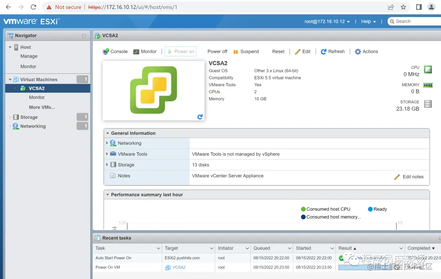Image resolution: width=441 pixels, height=279 pixels.
Task: Edit VM settings with pencil
Action: [x=303, y=51]
